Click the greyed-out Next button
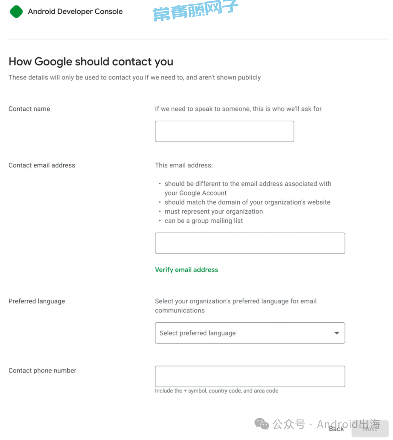 370,429
